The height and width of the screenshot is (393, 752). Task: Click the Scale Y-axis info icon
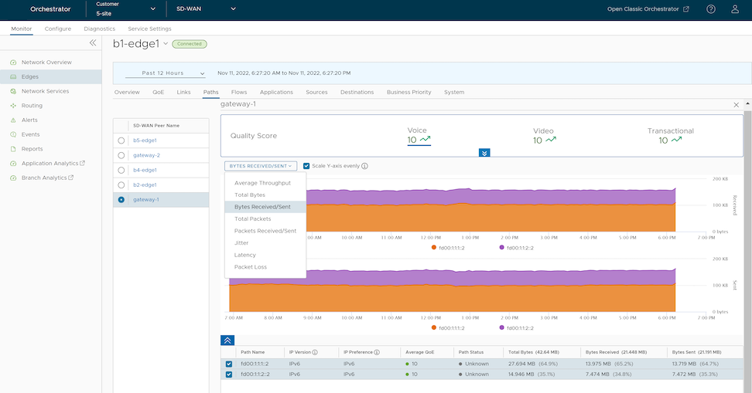[364, 166]
